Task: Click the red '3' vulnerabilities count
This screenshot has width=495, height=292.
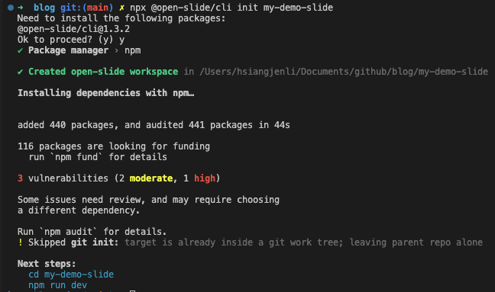Action: coord(20,178)
